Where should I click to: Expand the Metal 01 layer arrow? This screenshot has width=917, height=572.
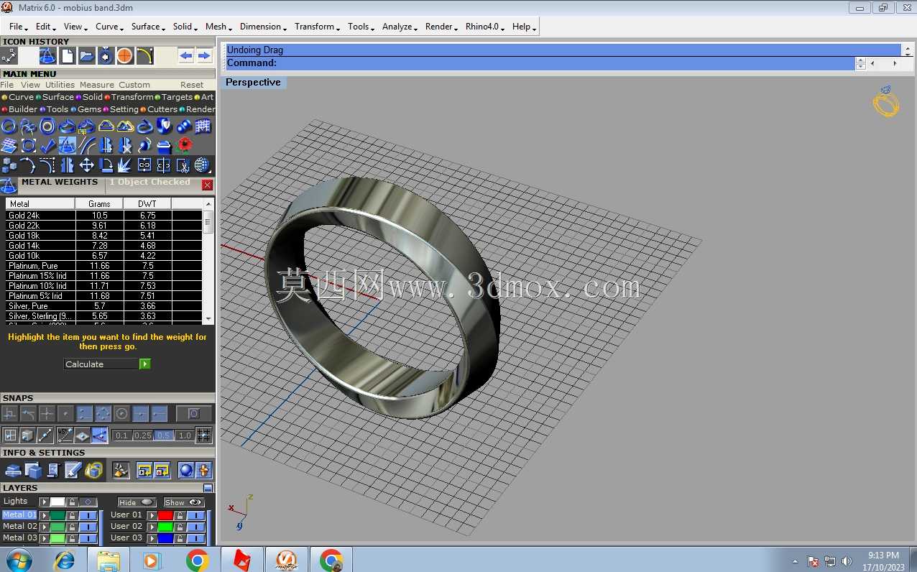point(45,515)
